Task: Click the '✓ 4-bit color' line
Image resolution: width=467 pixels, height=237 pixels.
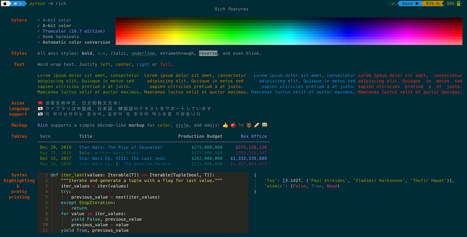Action: click(54, 20)
